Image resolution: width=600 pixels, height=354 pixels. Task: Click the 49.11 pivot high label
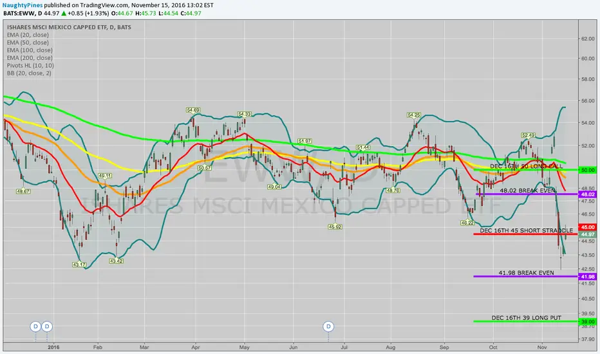105,176
